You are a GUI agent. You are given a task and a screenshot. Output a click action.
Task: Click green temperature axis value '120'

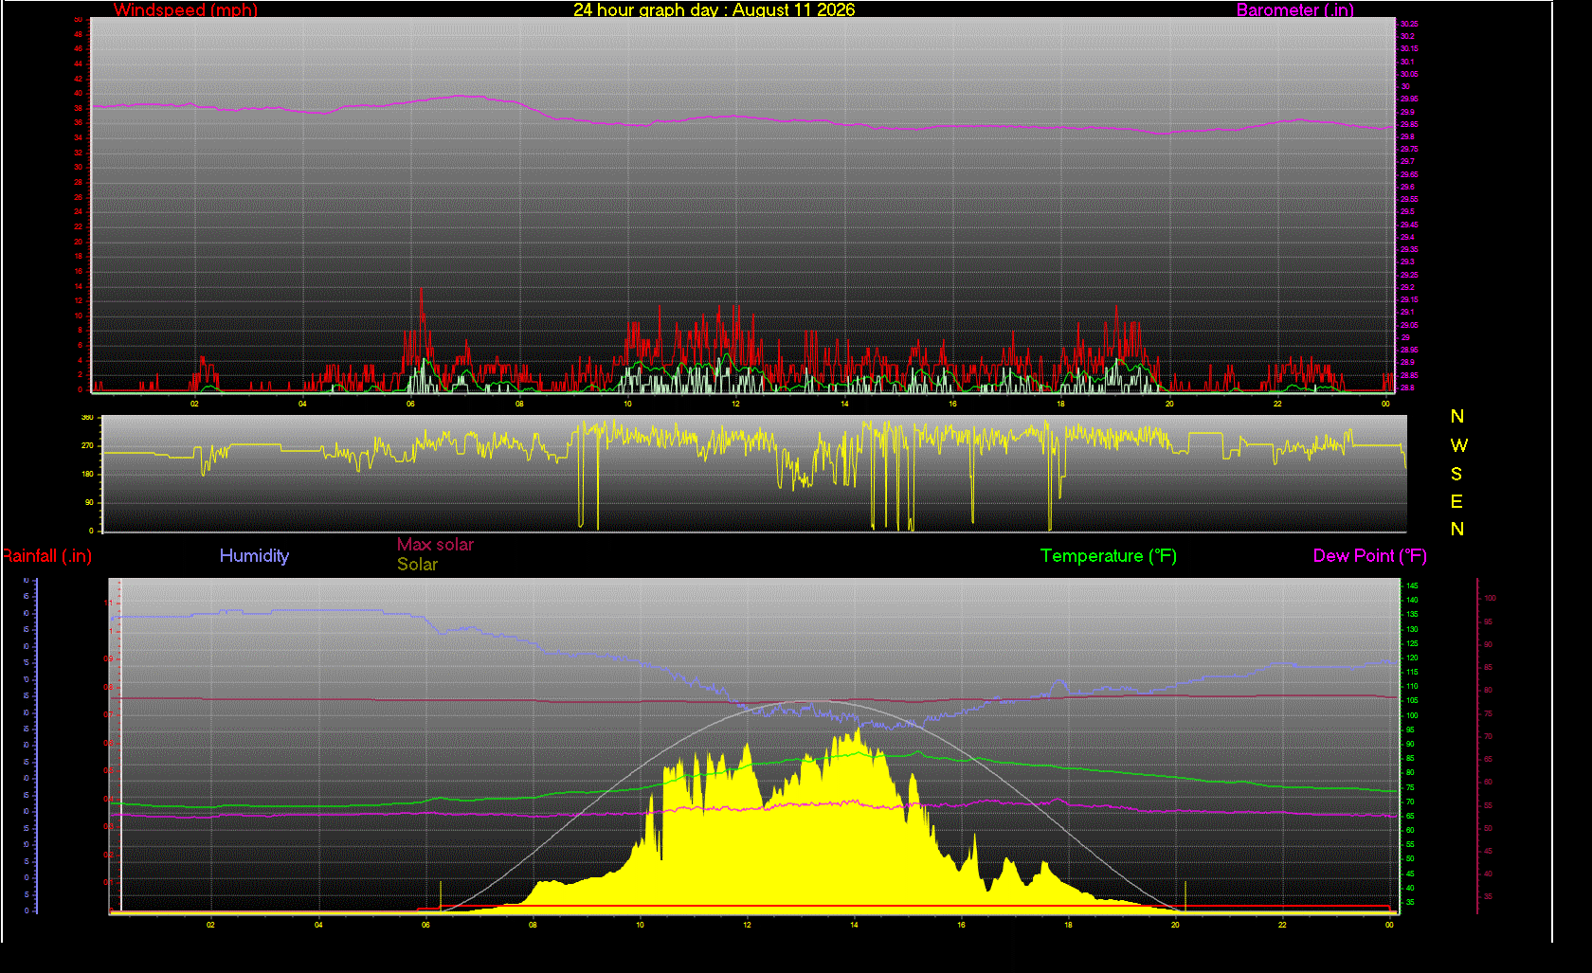[1412, 658]
